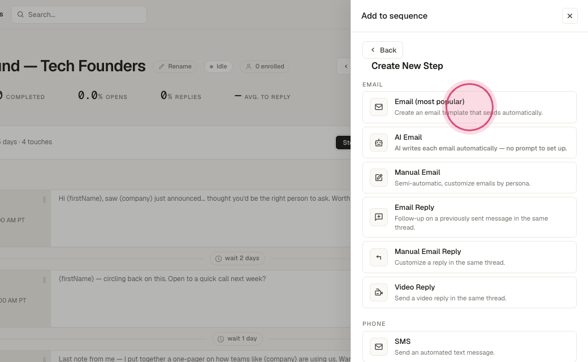
Task: Click the Idle status badge
Action: click(x=218, y=66)
